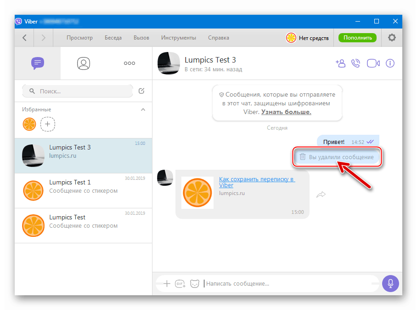Viewport: 417px width, 310px height.
Task: Click the Сегодня date separator
Action: tap(277, 128)
